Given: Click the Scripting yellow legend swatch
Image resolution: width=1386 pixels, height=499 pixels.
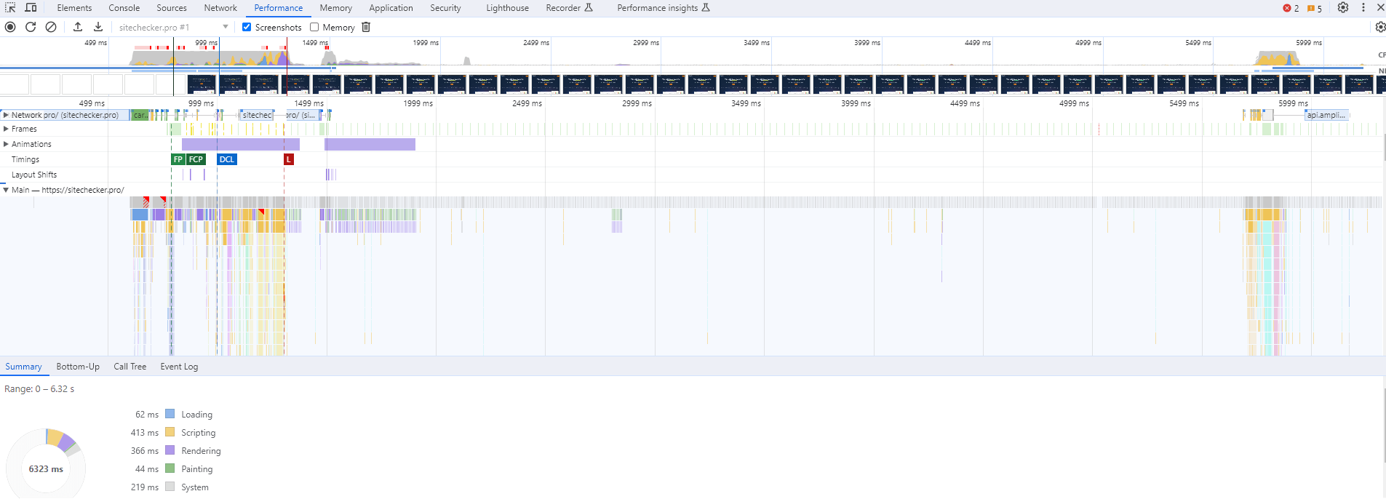Looking at the screenshot, I should pyautogui.click(x=170, y=432).
